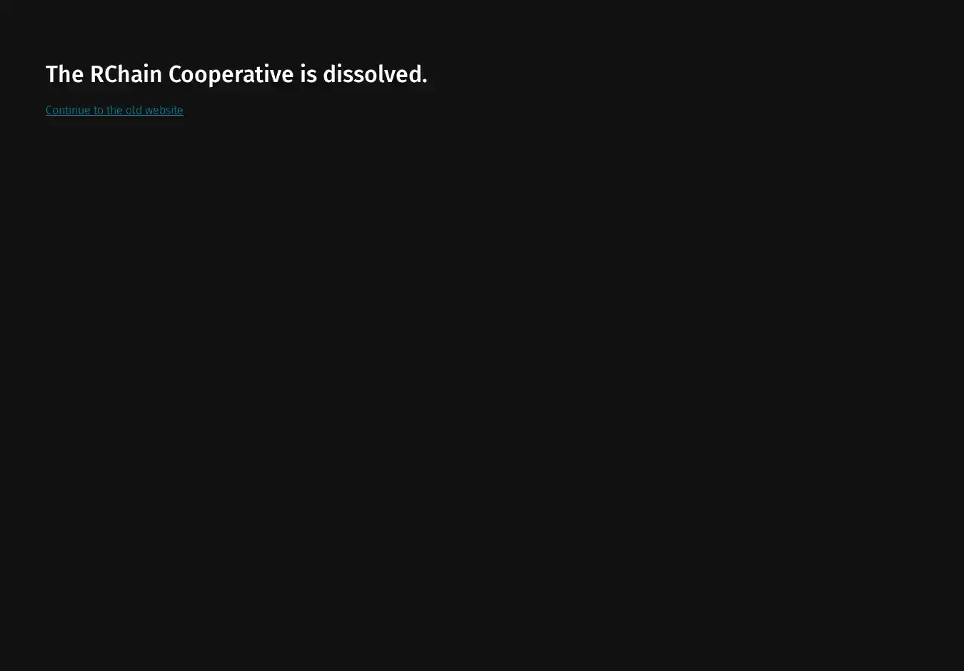964x671 pixels.
Task: Select the underlined link below the heading
Action: [114, 110]
